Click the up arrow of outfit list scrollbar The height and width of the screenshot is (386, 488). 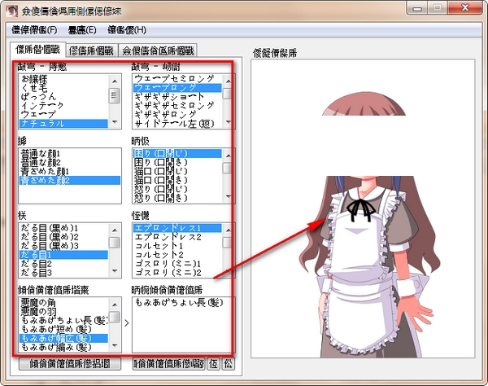[229, 230]
